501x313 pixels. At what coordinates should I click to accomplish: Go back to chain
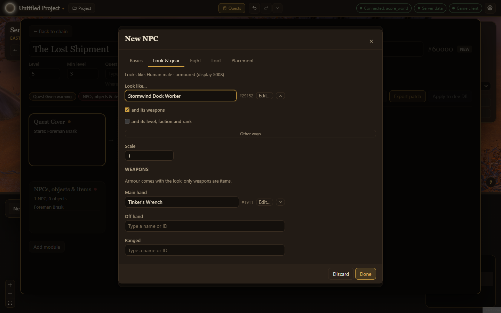[x=50, y=31]
